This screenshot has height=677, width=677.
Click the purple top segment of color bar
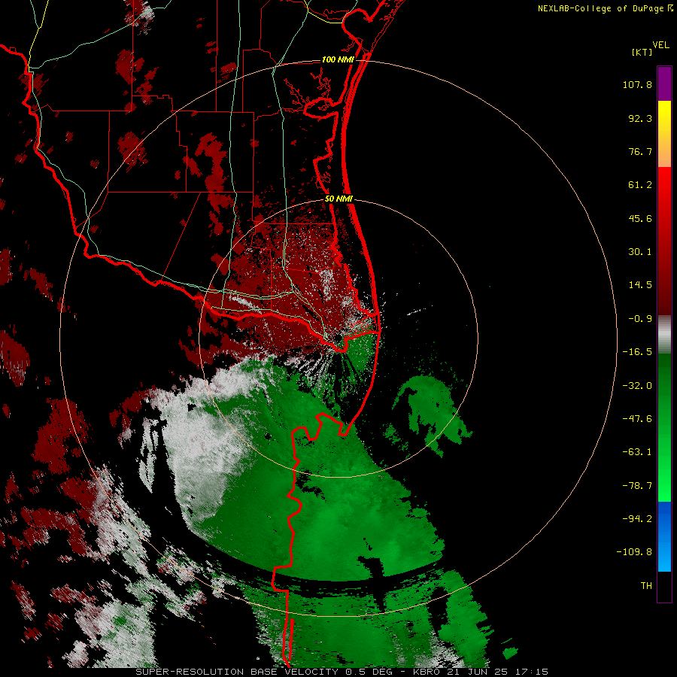coord(664,83)
